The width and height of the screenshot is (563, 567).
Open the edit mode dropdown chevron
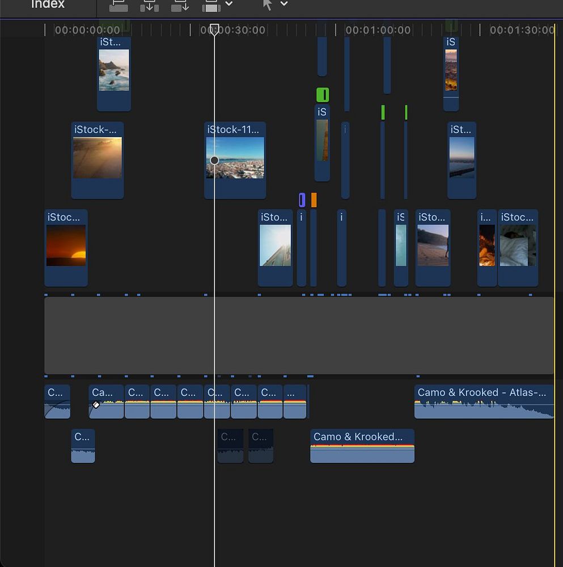coord(229,3)
